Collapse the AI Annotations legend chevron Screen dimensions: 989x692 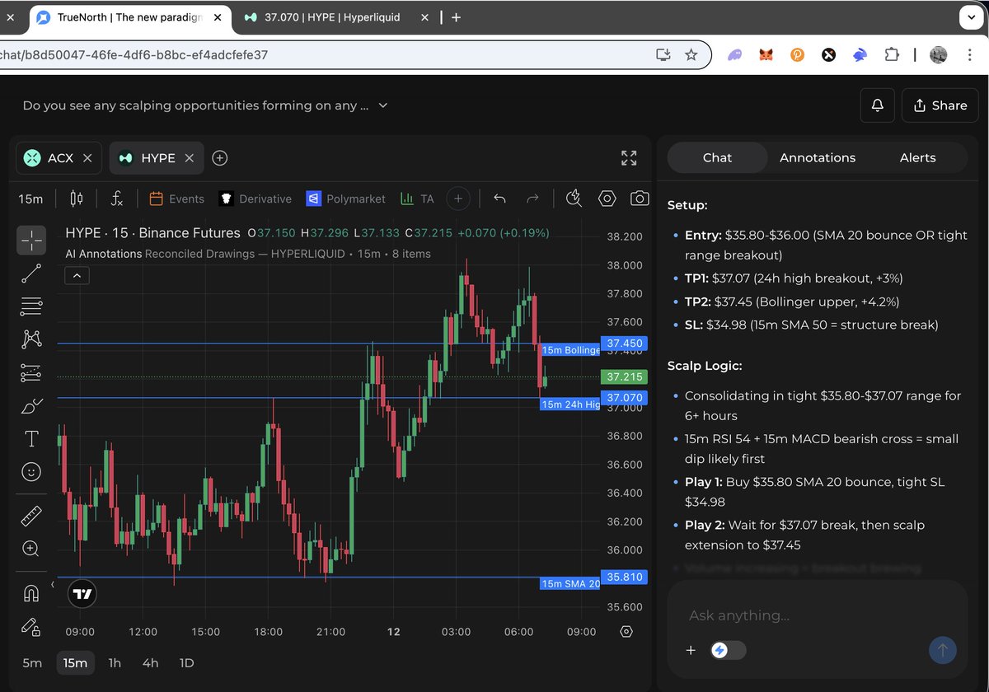pos(77,275)
